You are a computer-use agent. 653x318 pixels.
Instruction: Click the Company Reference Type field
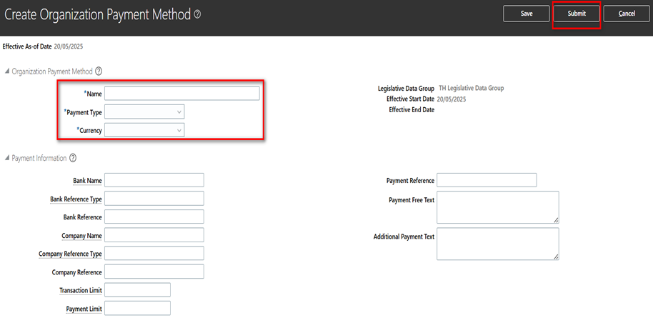pyautogui.click(x=154, y=253)
